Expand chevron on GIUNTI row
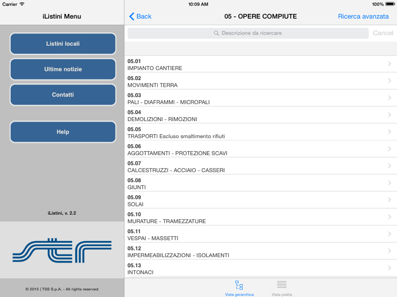 tap(389, 183)
